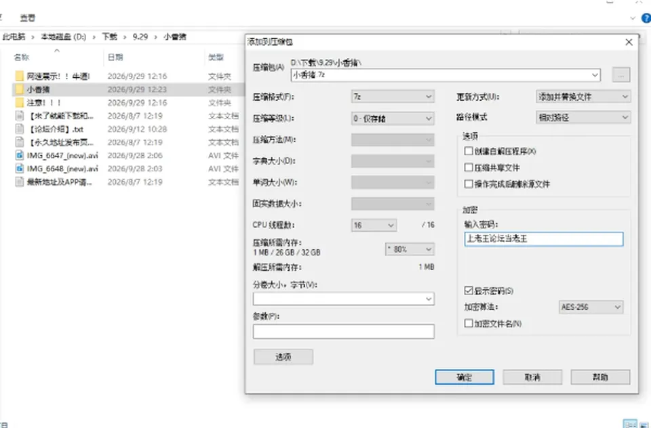The height and width of the screenshot is (428, 651).
Task: Click the folder icon beside 小香猪
Action: pos(19,89)
